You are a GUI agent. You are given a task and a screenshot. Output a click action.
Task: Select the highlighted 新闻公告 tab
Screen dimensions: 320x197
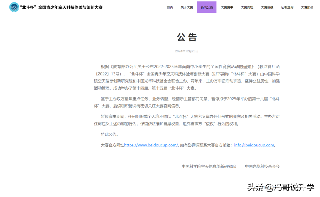coord(207,7)
